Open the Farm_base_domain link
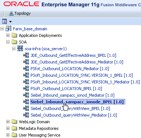Screen dimensions: 141x138 pyautogui.click(x=30, y=29)
